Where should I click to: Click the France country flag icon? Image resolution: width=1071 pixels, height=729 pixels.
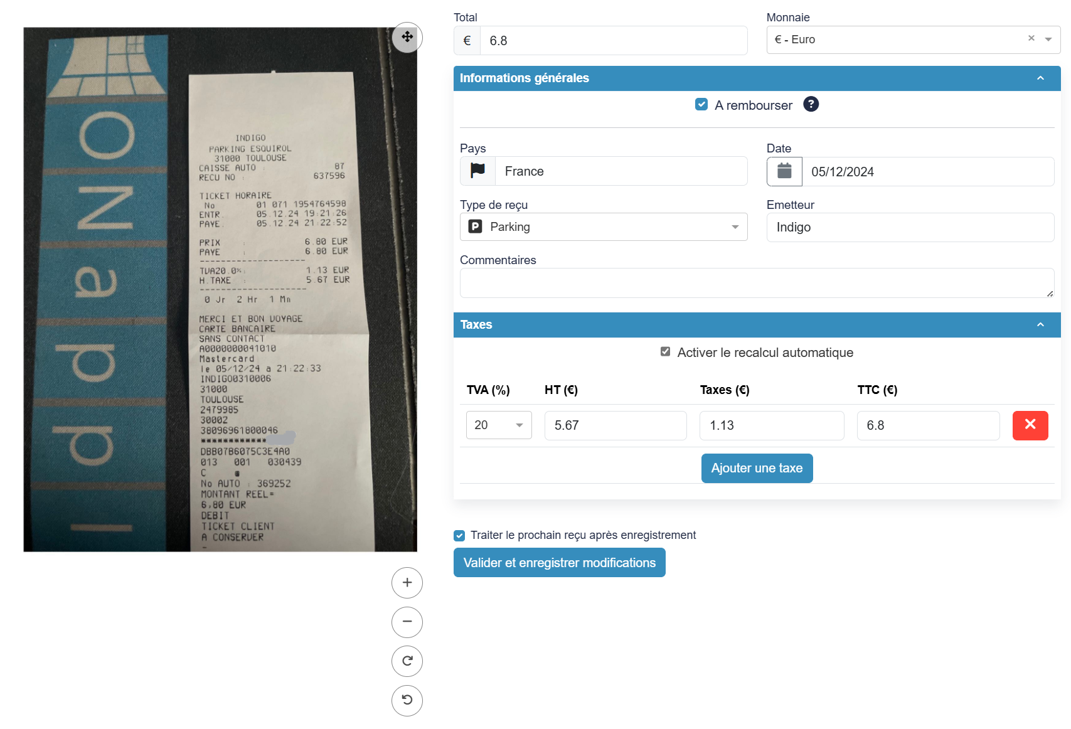477,171
